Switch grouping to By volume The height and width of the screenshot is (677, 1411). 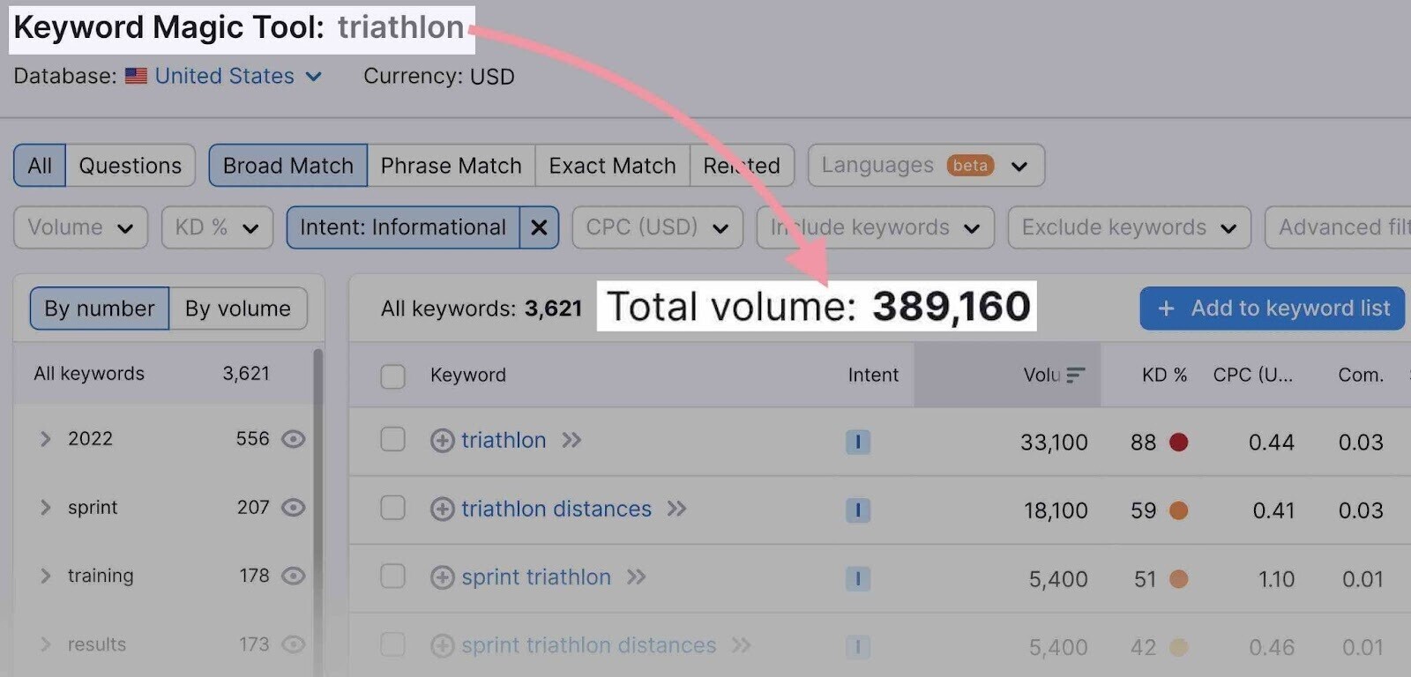tap(238, 309)
